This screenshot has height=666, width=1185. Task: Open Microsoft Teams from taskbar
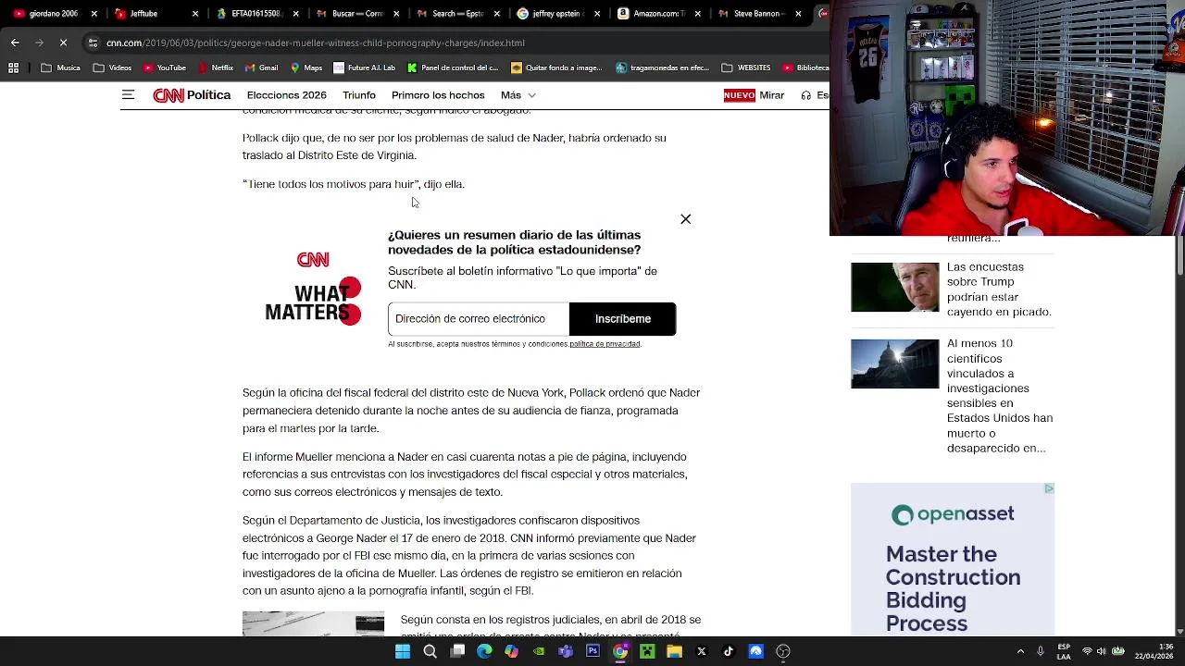pos(566,651)
